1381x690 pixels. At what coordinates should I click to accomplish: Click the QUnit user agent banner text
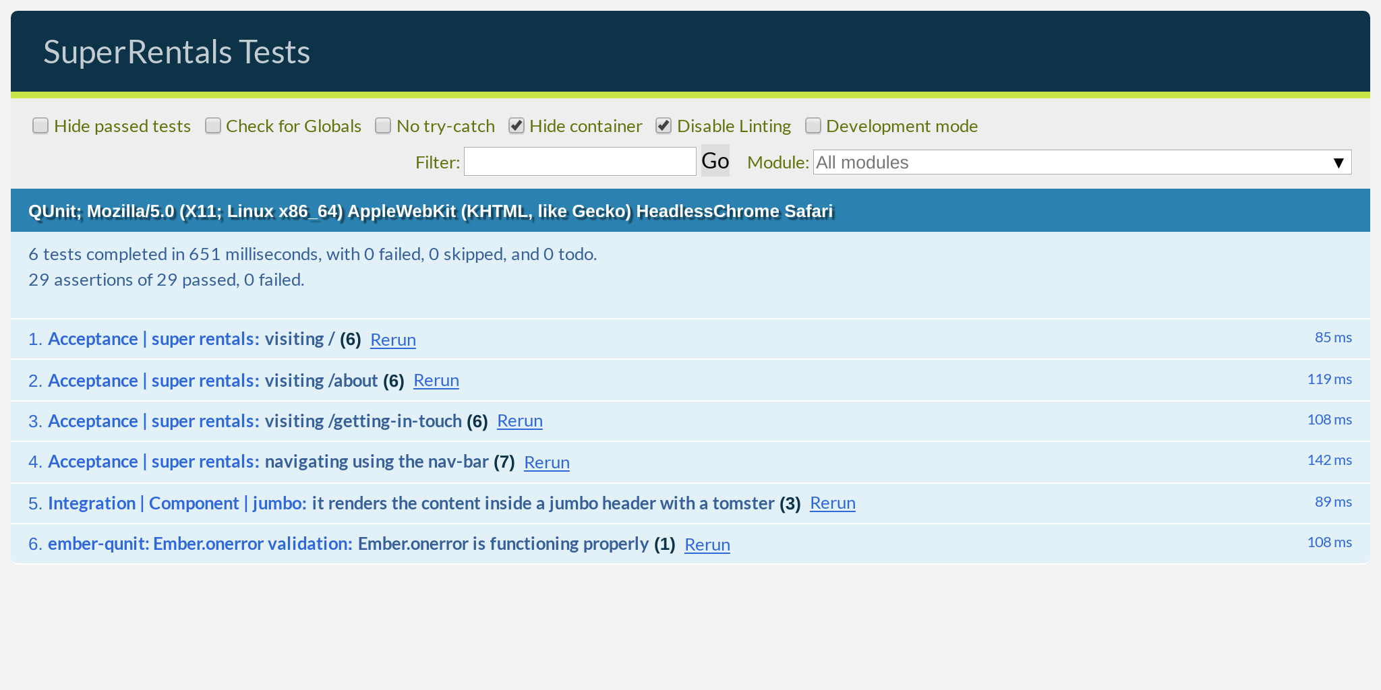coord(430,212)
